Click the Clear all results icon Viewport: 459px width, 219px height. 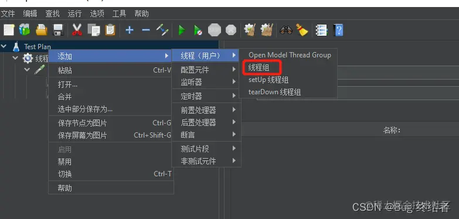click(x=266, y=30)
